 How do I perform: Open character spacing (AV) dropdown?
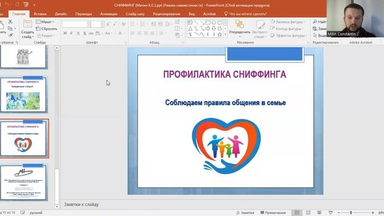(98, 33)
